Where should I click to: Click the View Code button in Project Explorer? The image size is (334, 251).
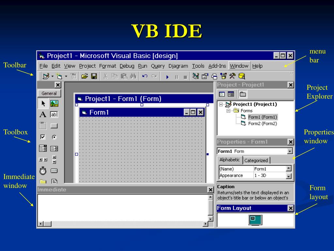(222, 94)
